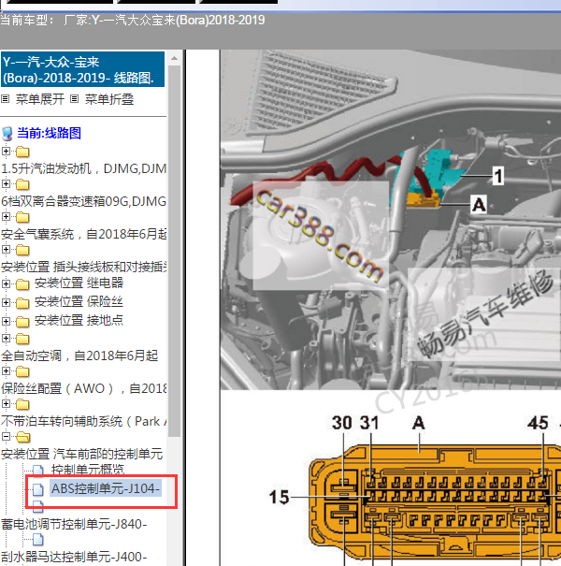Select 保险丝配置（AWO） text row
The image size is (561, 566).
coord(84,388)
